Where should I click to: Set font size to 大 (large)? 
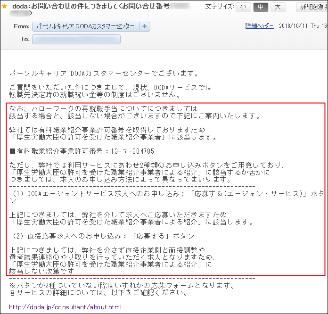pos(278,7)
